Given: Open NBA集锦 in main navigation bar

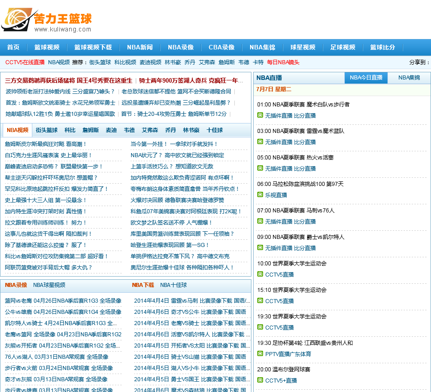Looking at the screenshot, I should [x=263, y=47].
